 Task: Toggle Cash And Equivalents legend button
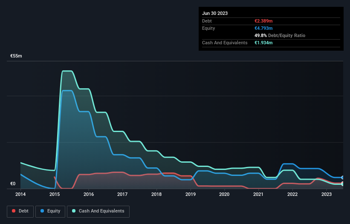[98, 211]
